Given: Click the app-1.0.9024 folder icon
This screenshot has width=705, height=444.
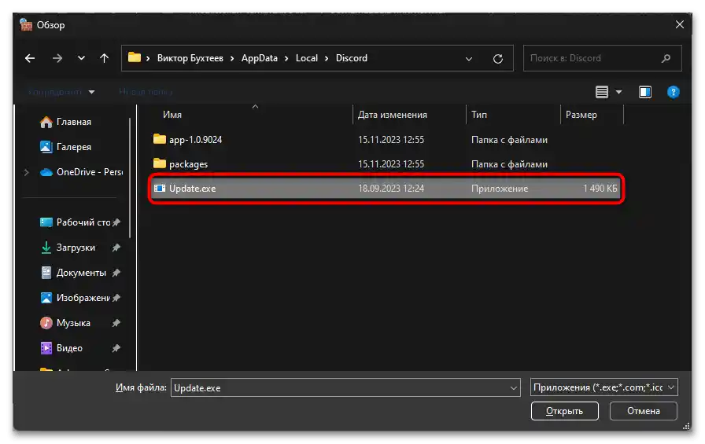Looking at the screenshot, I should click(160, 139).
